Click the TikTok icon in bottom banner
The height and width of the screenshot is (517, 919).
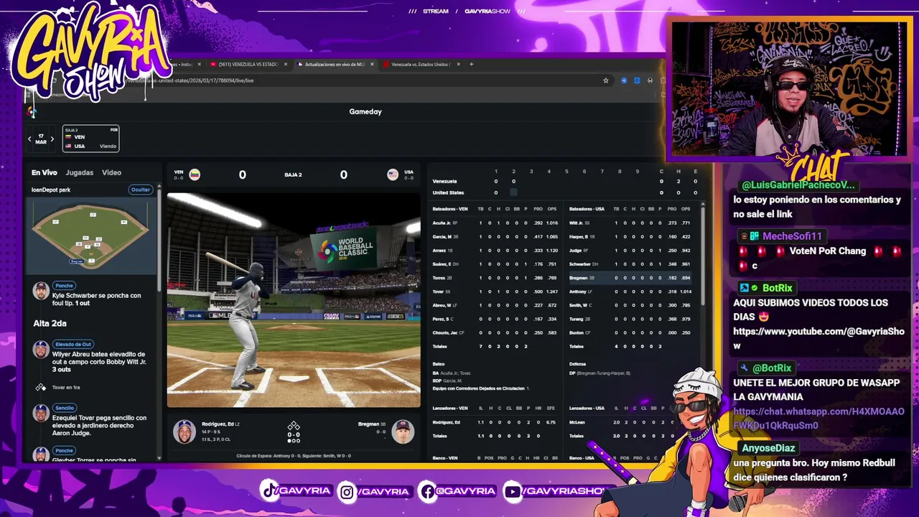click(x=269, y=490)
